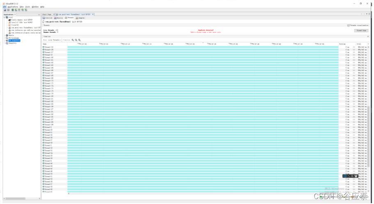
Task: Close the Timeline section
Action: pyautogui.click(x=368, y=37)
